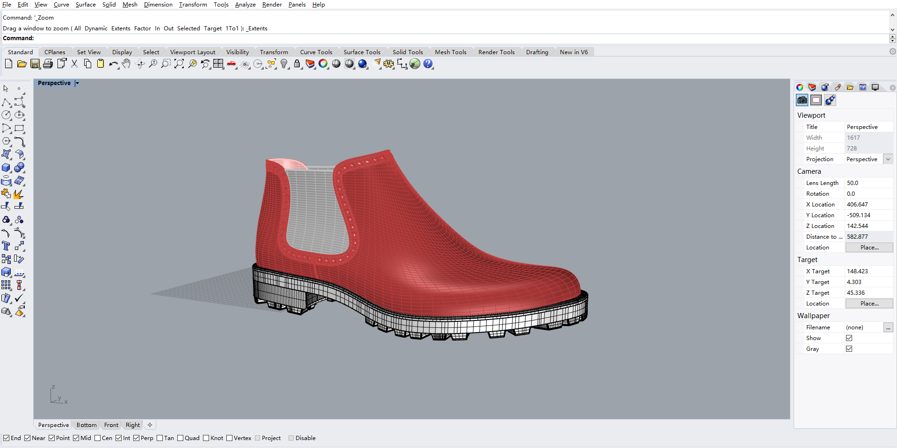Click the Undo toolbar icon
The height and width of the screenshot is (448, 897).
[x=114, y=64]
